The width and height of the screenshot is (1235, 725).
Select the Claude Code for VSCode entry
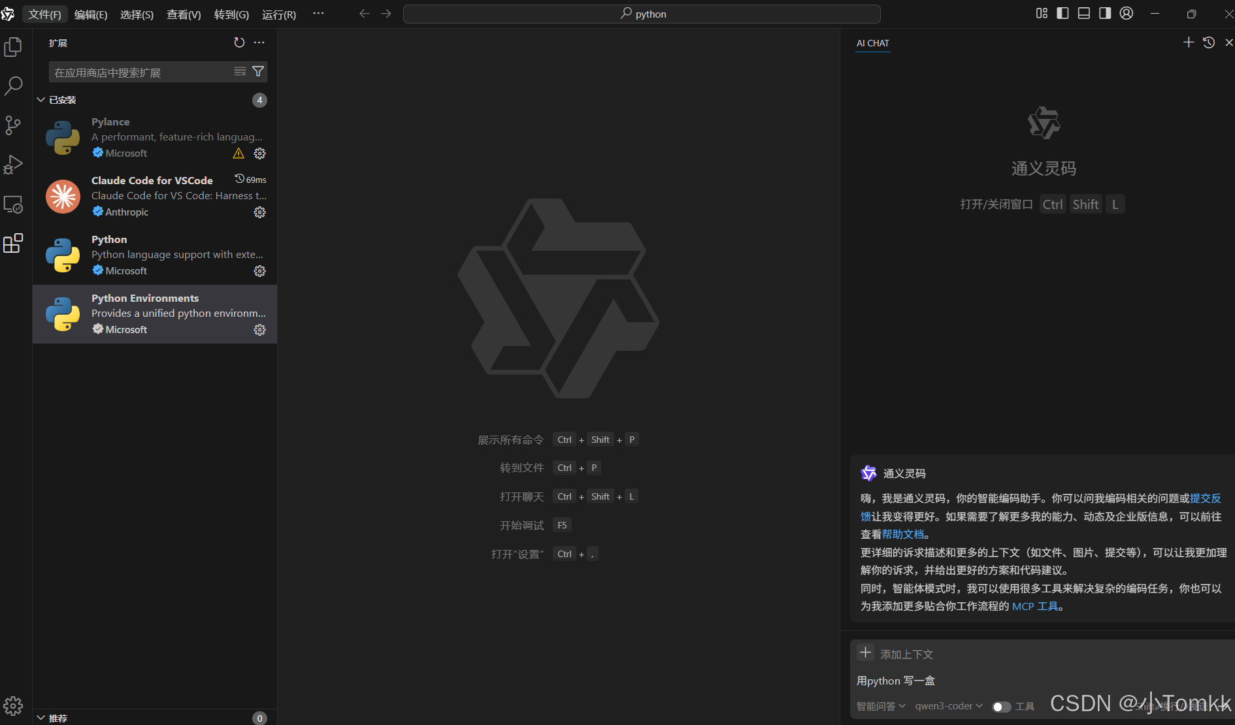(155, 197)
